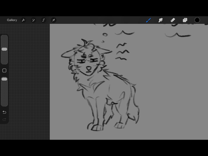Undo the last stroke

(x=4, y=112)
